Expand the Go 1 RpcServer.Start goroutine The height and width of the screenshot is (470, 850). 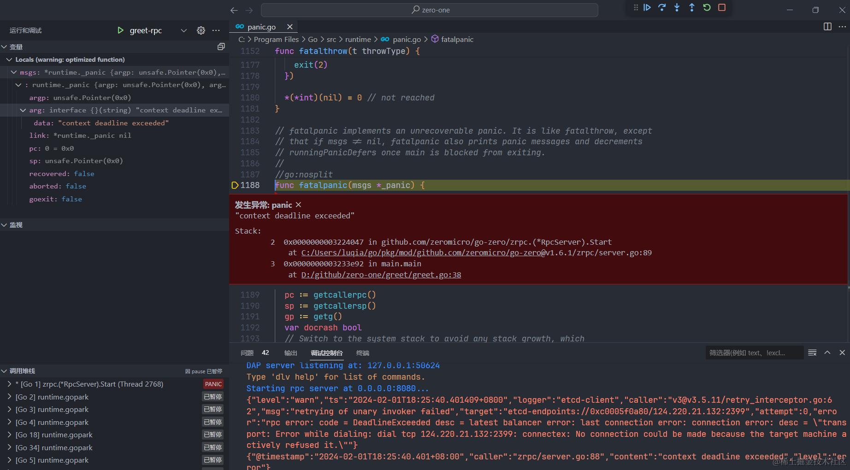coord(9,384)
